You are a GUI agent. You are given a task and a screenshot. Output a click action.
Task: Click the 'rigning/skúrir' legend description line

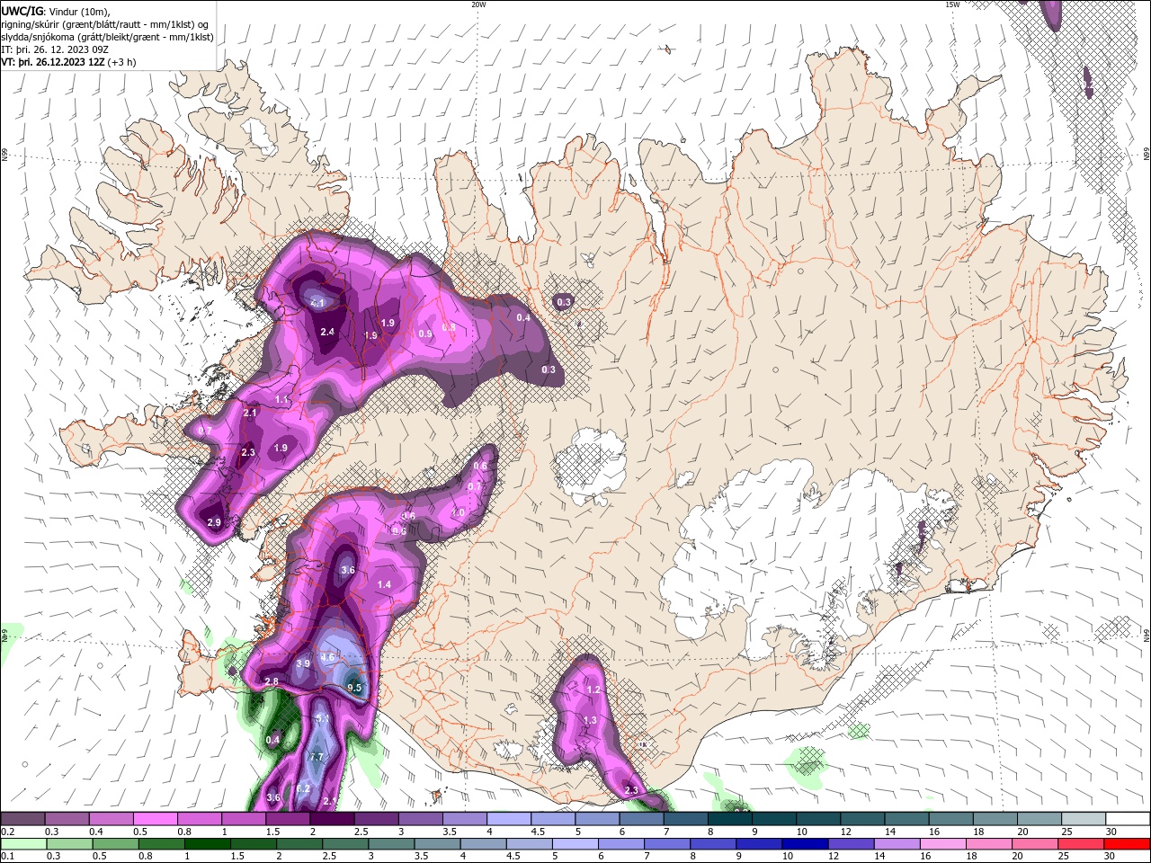[104, 24]
